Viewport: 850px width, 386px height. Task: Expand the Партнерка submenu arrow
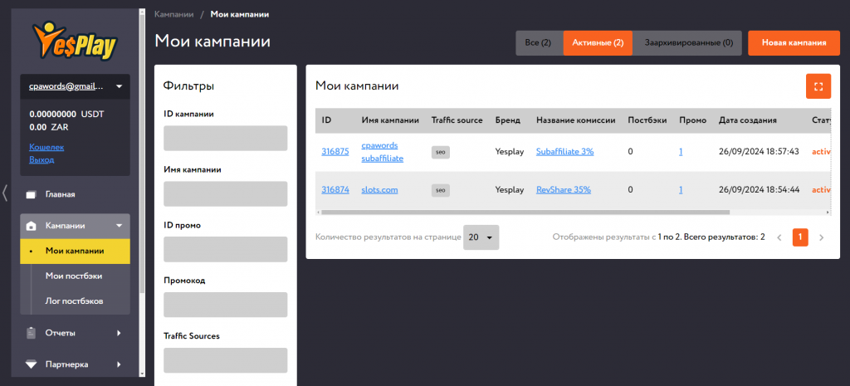[x=119, y=364]
